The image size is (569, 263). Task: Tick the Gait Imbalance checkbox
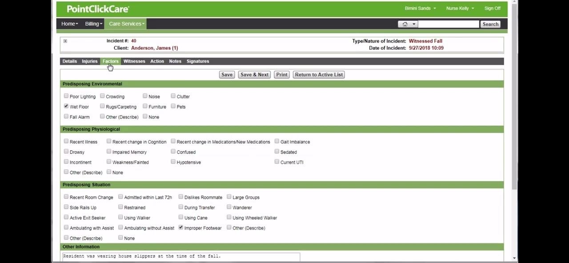click(277, 141)
